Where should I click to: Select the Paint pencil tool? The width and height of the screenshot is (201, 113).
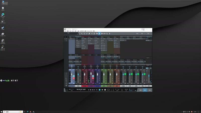coord(92,34)
